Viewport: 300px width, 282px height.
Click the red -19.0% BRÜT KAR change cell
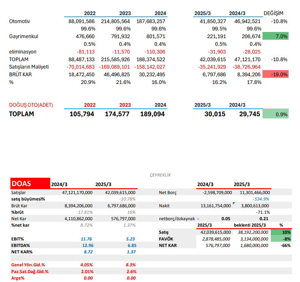pos(275,74)
